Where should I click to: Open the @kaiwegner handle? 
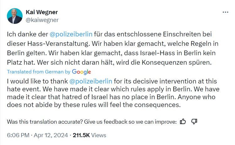click(x=42, y=20)
